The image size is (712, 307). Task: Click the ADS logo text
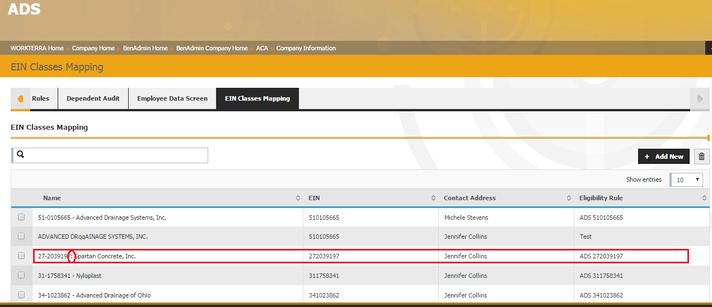click(x=25, y=9)
